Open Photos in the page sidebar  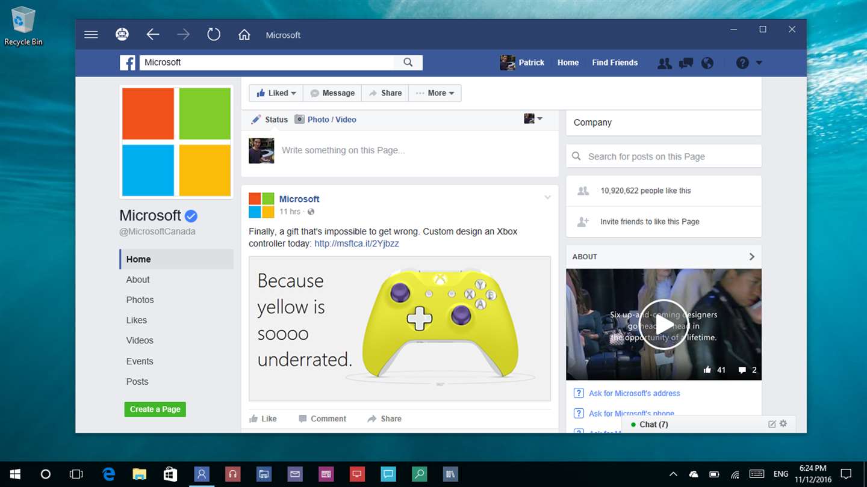click(140, 300)
